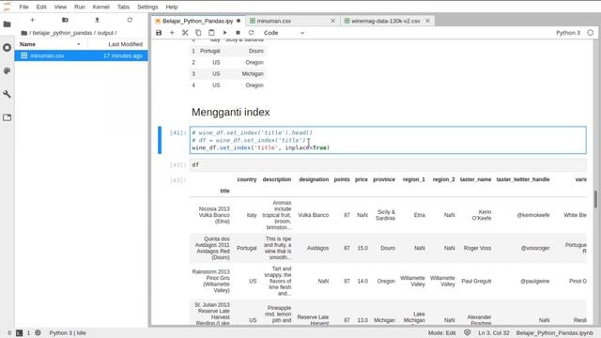Cut the selected cell with scissors icon
This screenshot has height=338, width=601.
click(x=185, y=33)
